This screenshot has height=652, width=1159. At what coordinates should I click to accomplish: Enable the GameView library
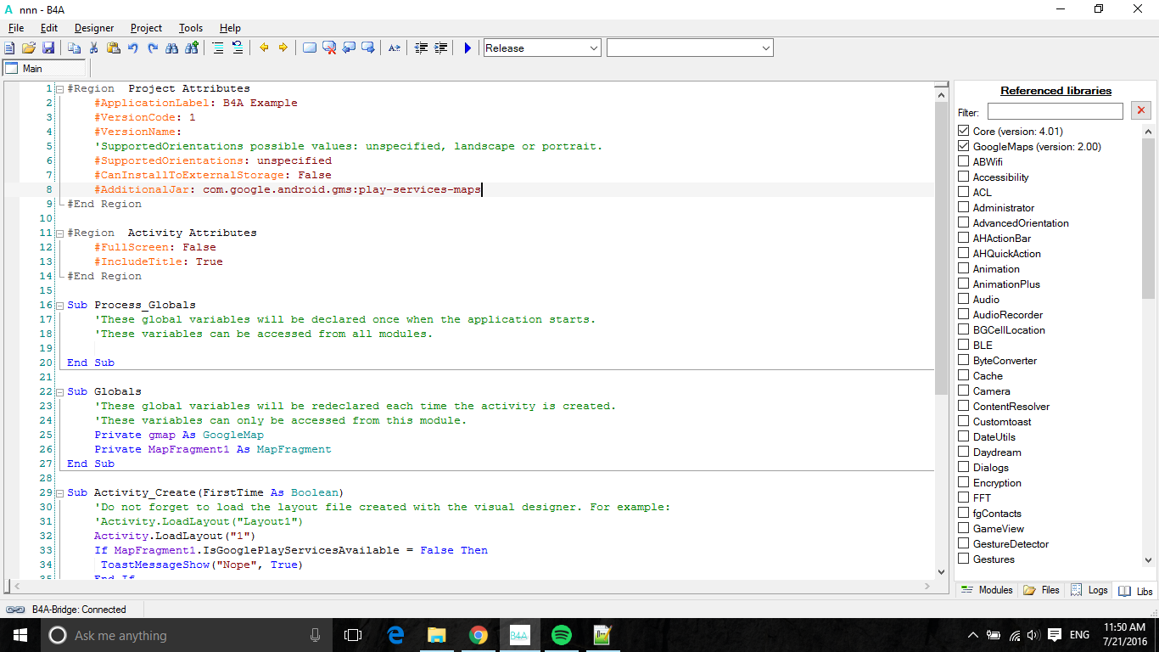click(963, 528)
